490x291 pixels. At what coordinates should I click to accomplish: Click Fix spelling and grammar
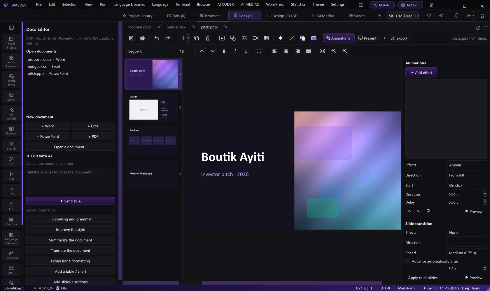[71, 219]
